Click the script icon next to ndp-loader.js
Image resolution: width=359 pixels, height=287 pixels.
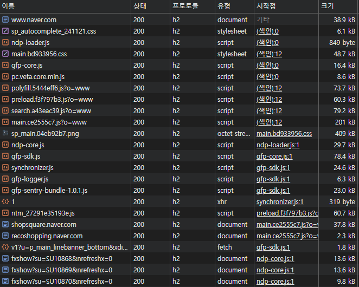pyautogui.click(x=5, y=42)
